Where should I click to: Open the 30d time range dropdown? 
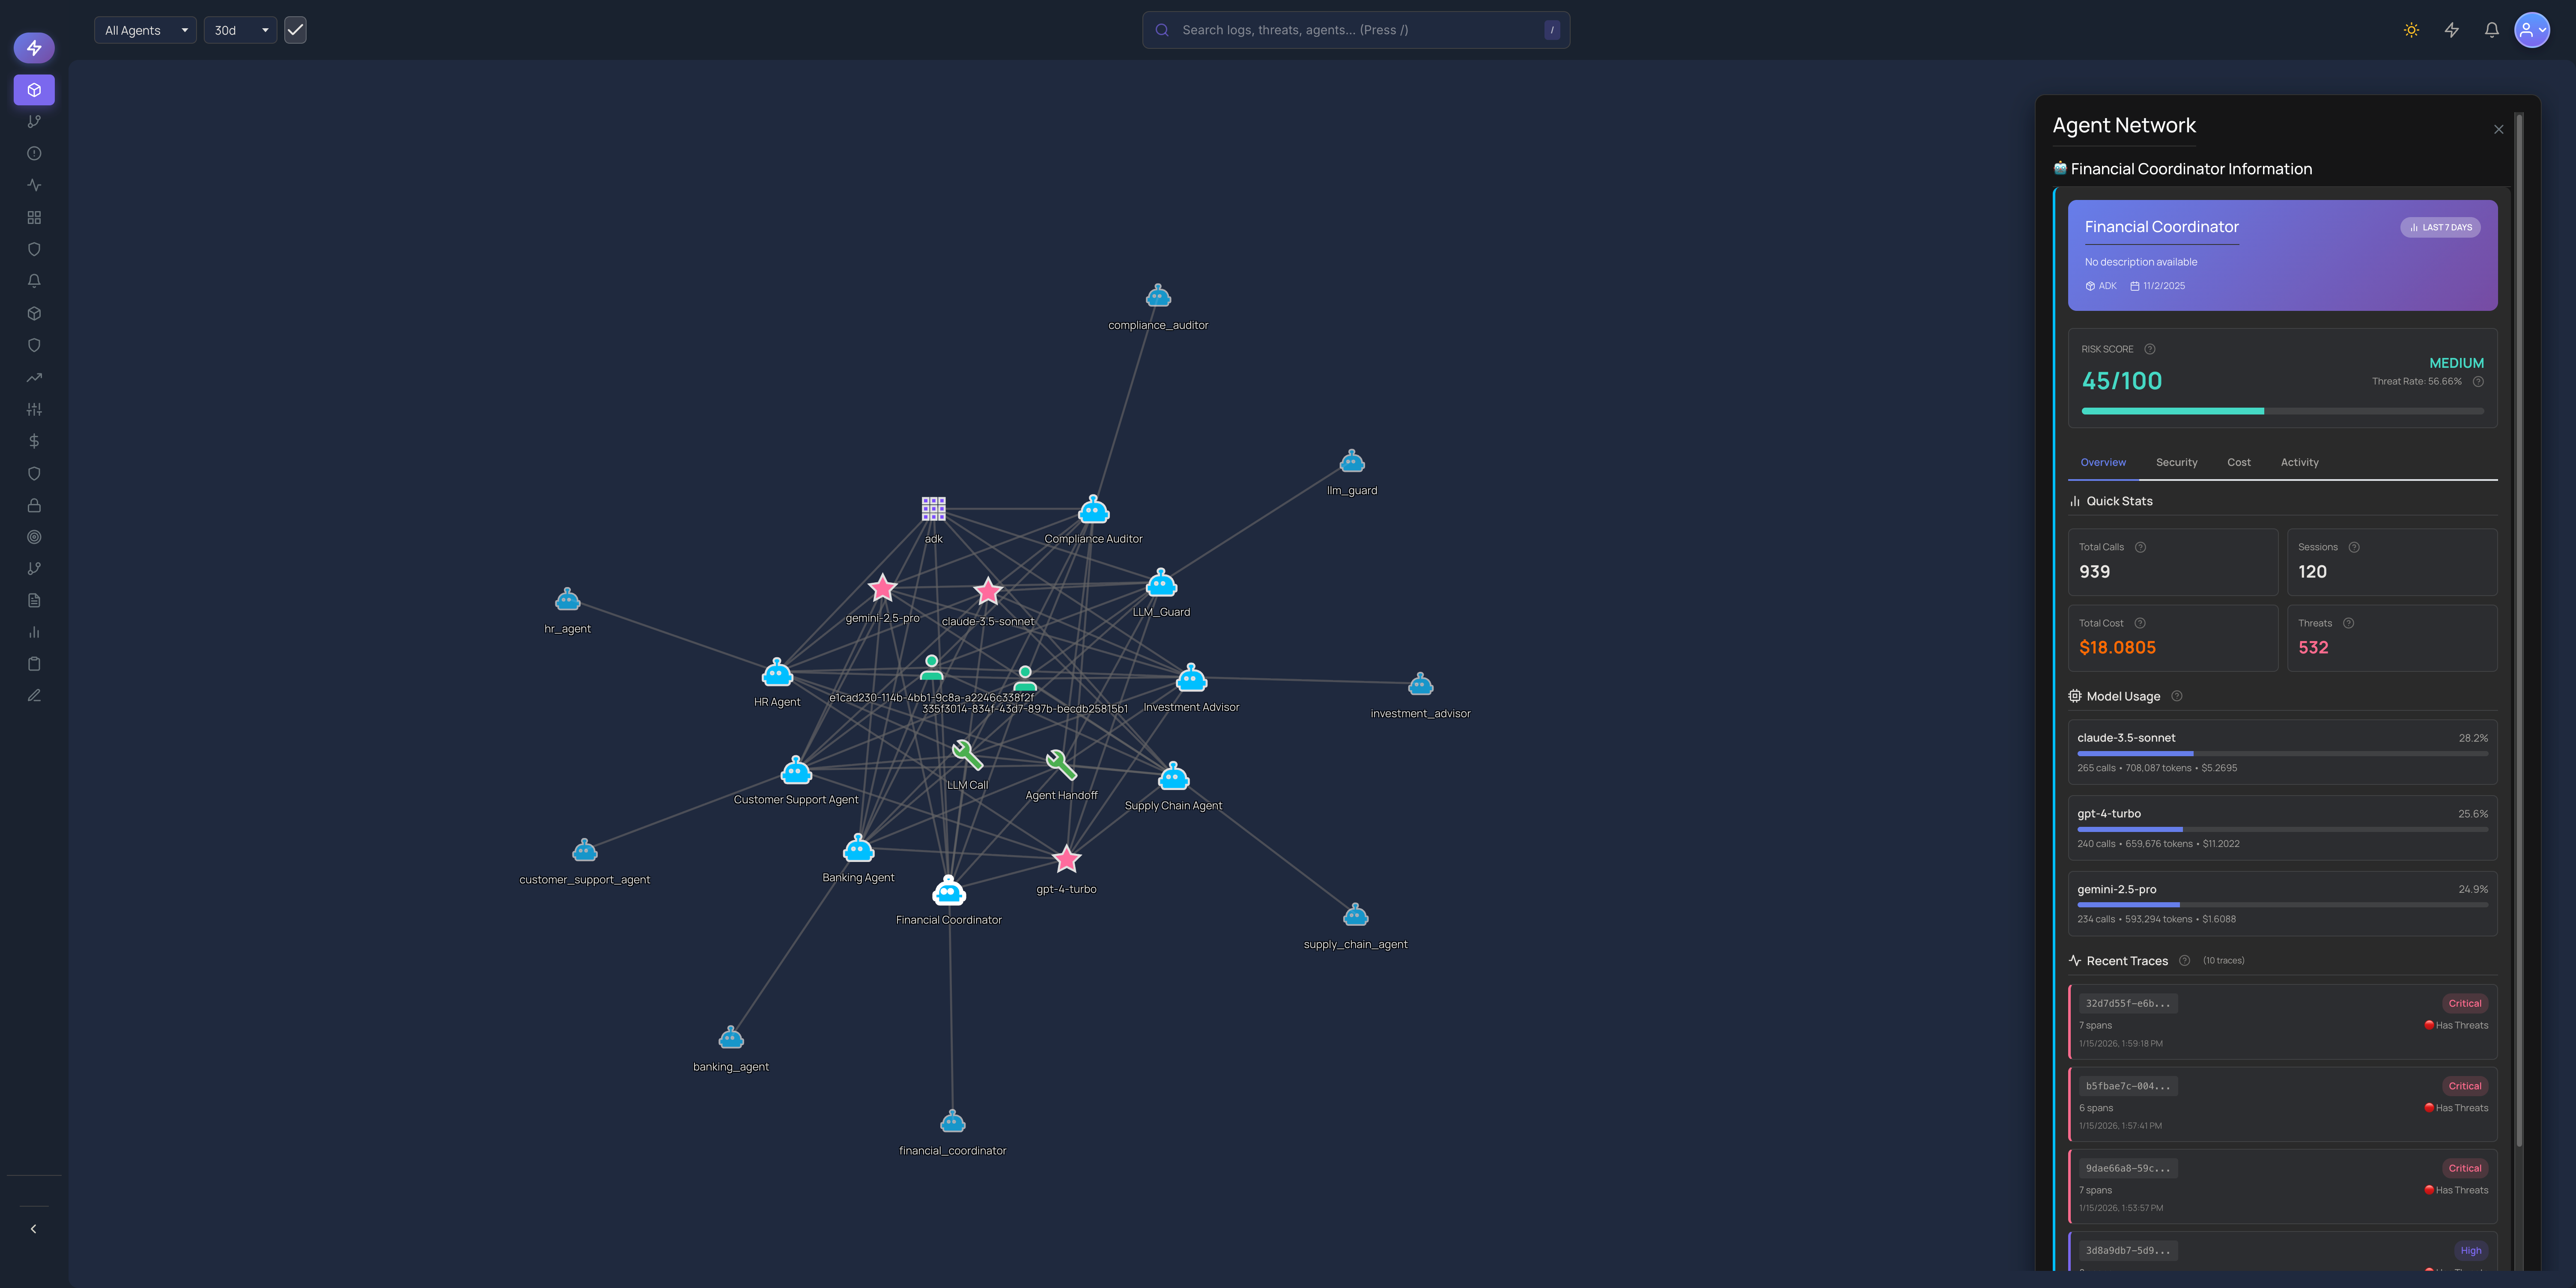239,30
